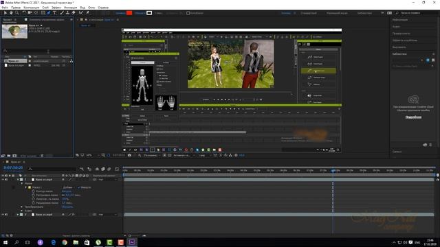Image resolution: width=440 pixels, height=247 pixels.
Task: Select the Brush tool
Action: (x=62, y=13)
